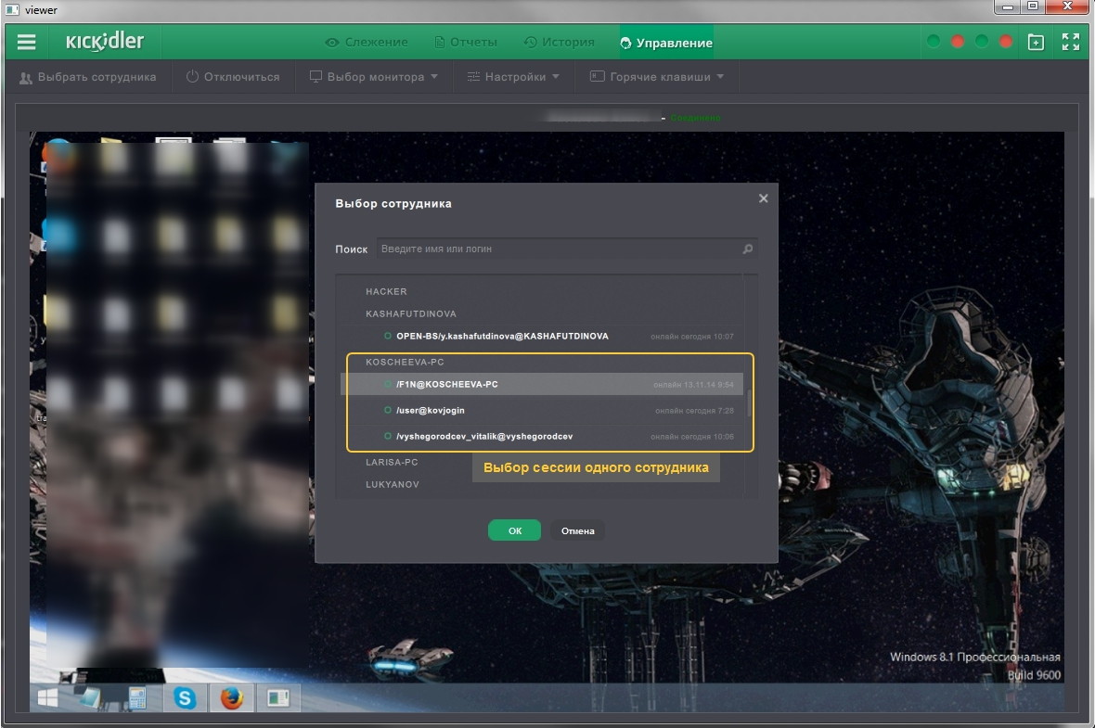Open the calculator icon on remote taskbar
1095x728 pixels.
click(137, 697)
